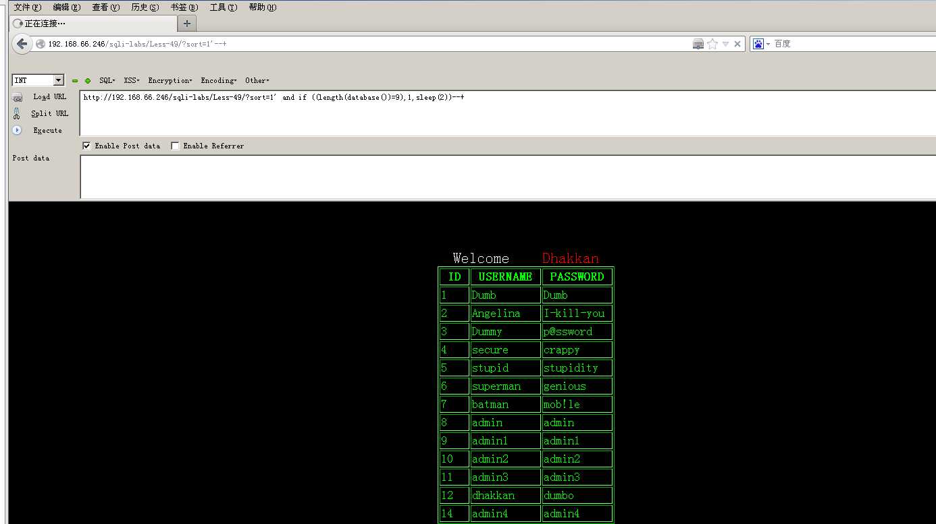This screenshot has height=524, width=936.
Task: Click the Dummy username cell
Action: click(506, 332)
